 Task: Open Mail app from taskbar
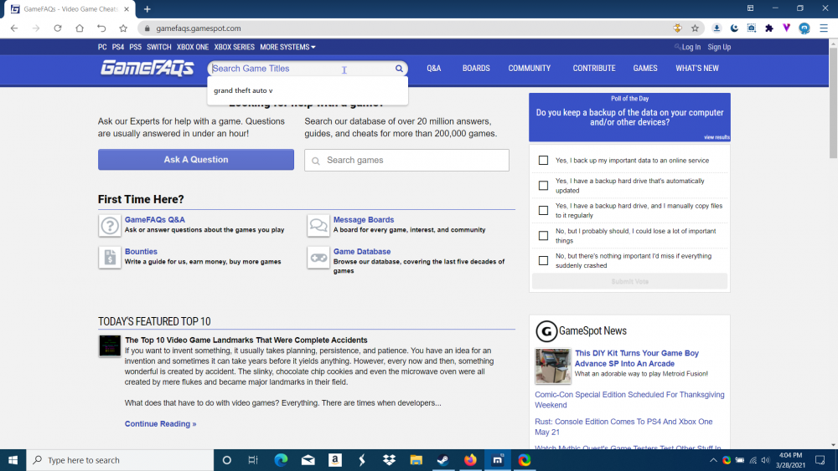point(308,460)
